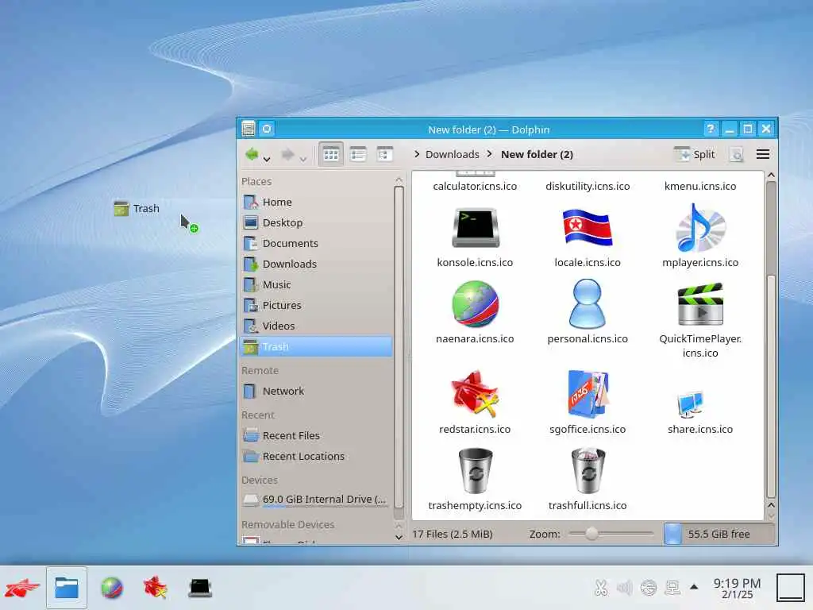Click the 55.5 GiB free space indicator

(719, 534)
